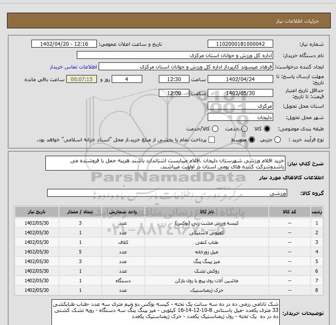Image resolution: width=336 pixels, height=325 pixels.
Task: Click the response time field 12:30
Action: (x=174, y=79)
